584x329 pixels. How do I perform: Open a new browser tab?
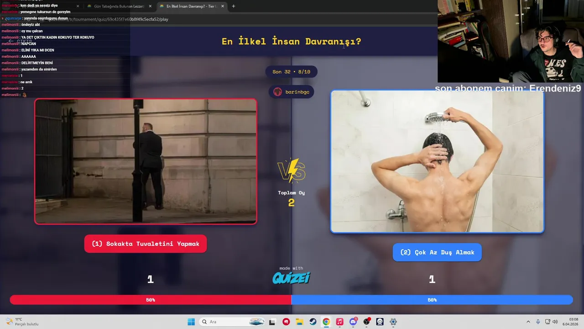pos(234,6)
